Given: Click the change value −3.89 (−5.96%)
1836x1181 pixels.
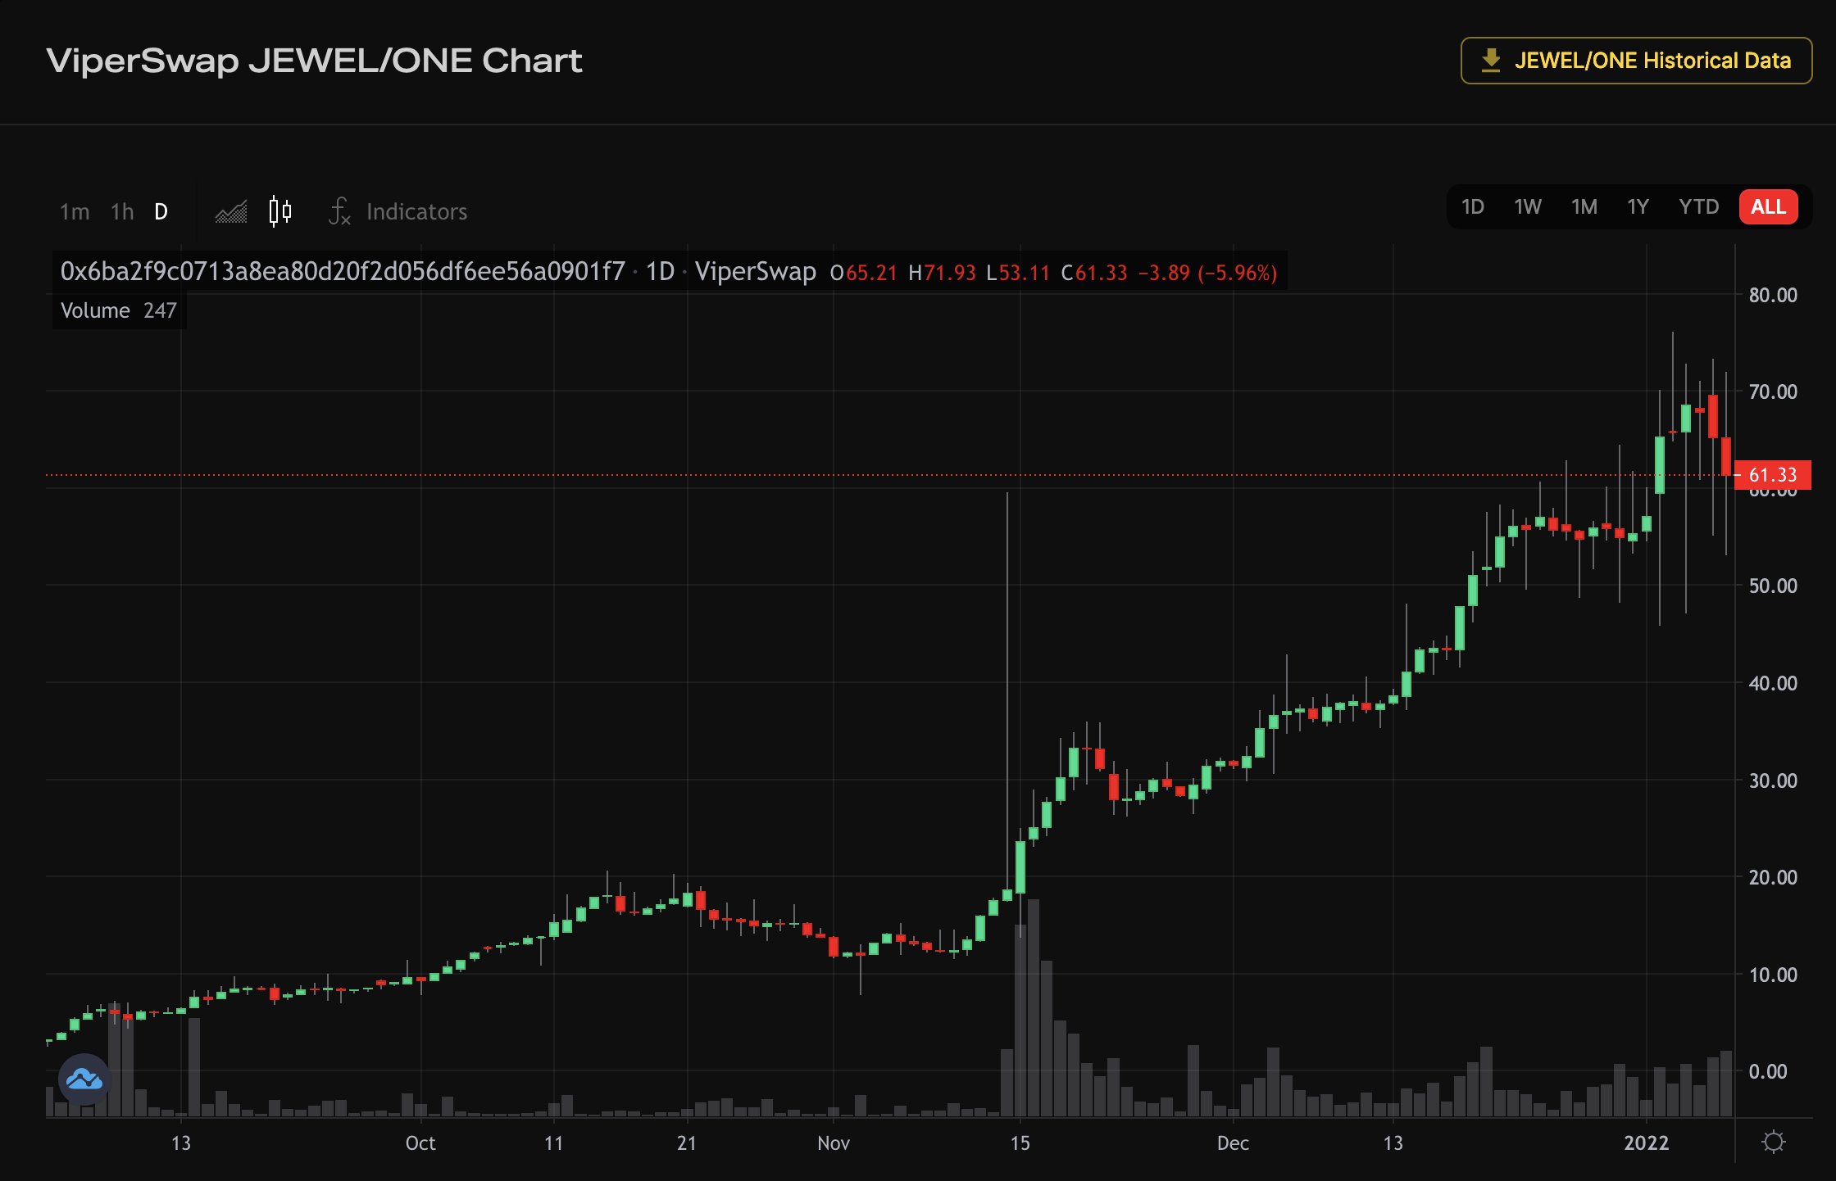Looking at the screenshot, I should tap(1207, 273).
